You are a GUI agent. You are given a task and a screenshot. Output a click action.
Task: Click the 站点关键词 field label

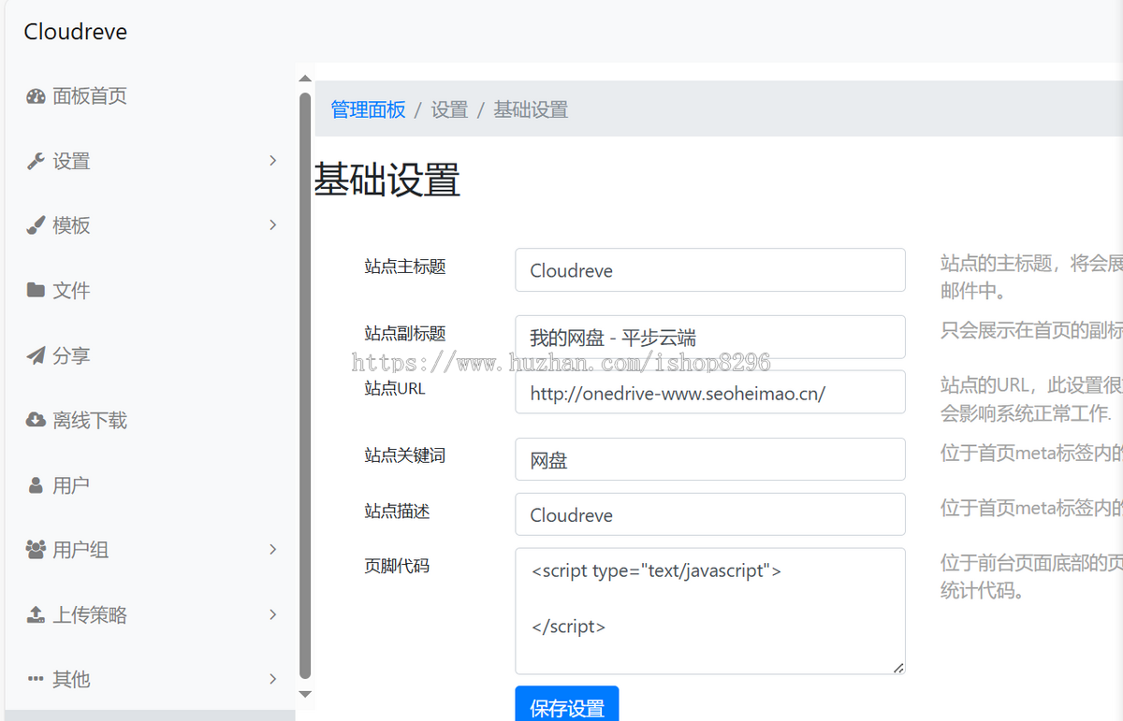405,455
